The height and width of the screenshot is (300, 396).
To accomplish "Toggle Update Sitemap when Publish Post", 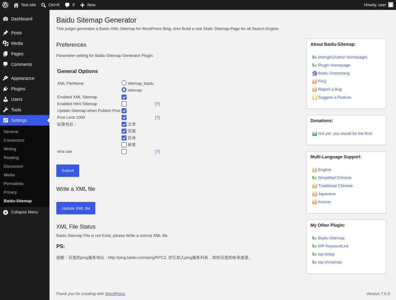I will [x=124, y=111].
